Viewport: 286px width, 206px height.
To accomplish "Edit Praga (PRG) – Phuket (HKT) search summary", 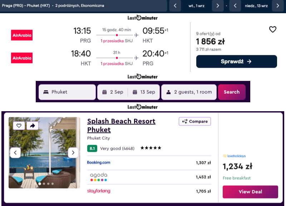I will [x=84, y=6].
